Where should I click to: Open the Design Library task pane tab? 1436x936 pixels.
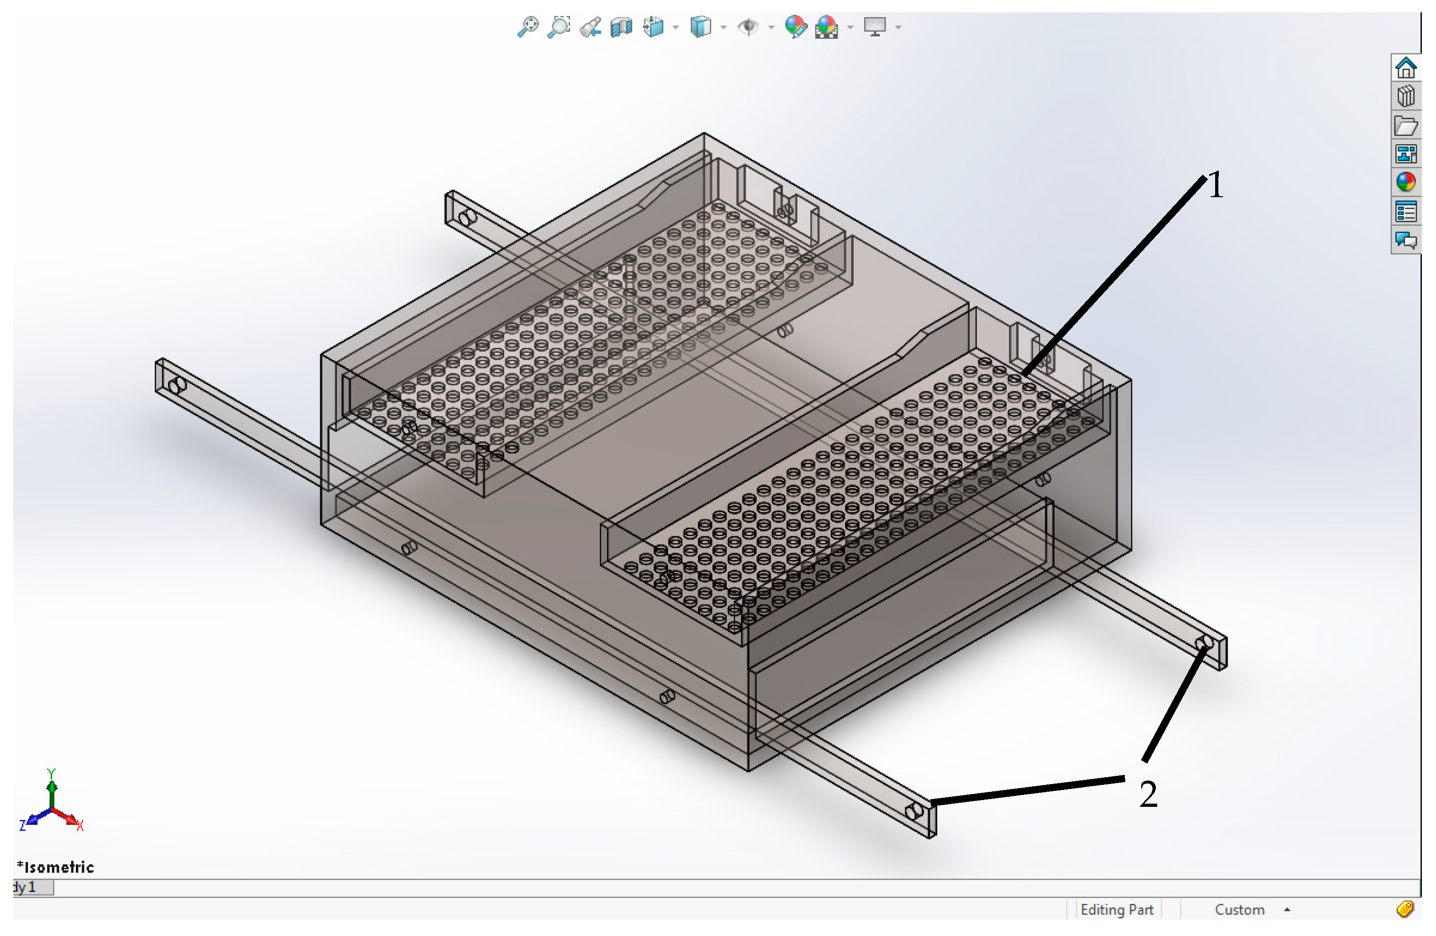[1406, 96]
